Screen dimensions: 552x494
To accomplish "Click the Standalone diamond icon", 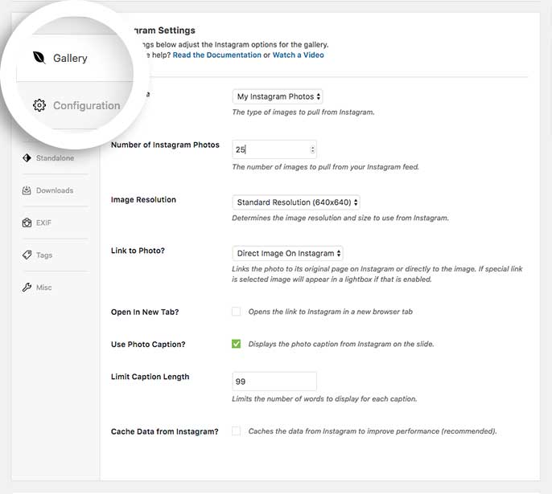I will (x=27, y=157).
